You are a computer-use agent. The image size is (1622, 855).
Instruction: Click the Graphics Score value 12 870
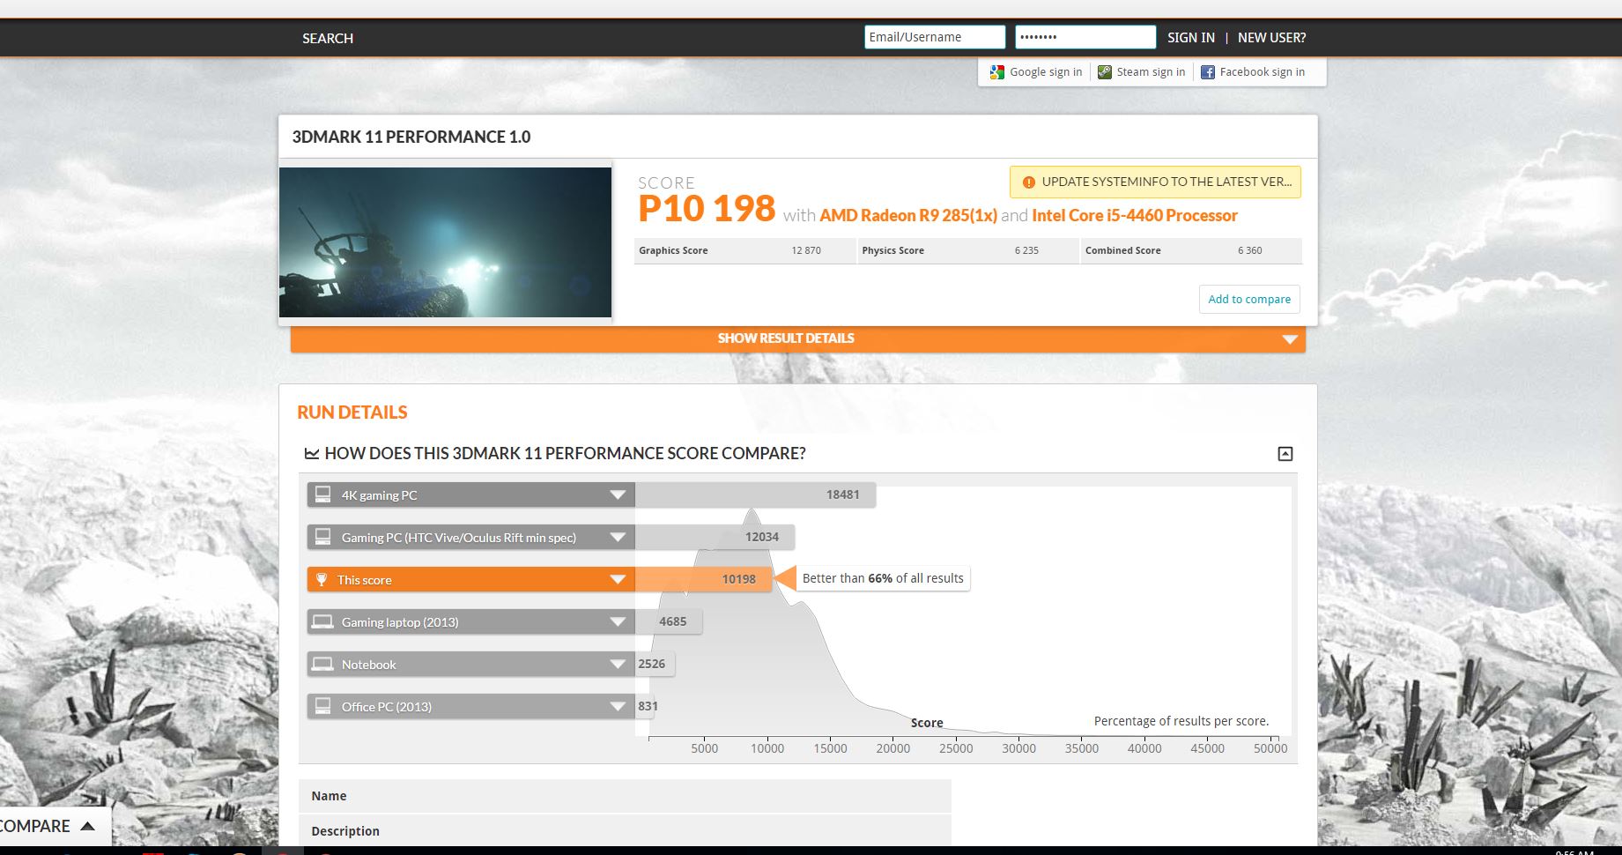806,251
